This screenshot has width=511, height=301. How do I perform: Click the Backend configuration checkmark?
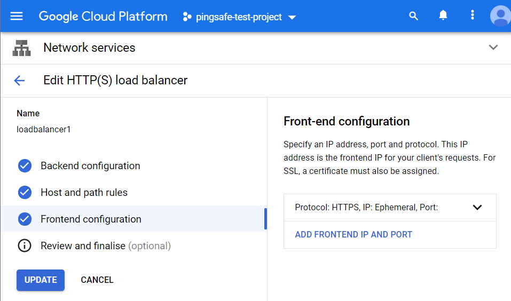(25, 166)
